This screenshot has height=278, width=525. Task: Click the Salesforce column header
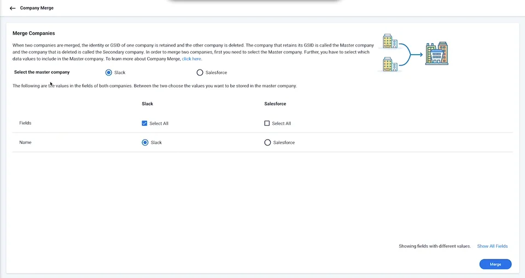tap(275, 103)
